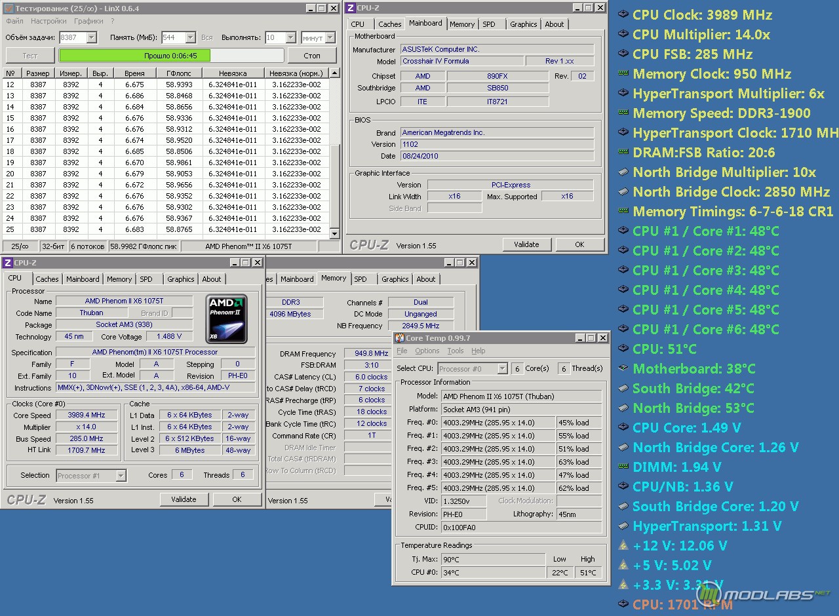This screenshot has width=839, height=616.
Task: Open the Processor #1 selection dropdown in CPU-Z
Action: (121, 476)
